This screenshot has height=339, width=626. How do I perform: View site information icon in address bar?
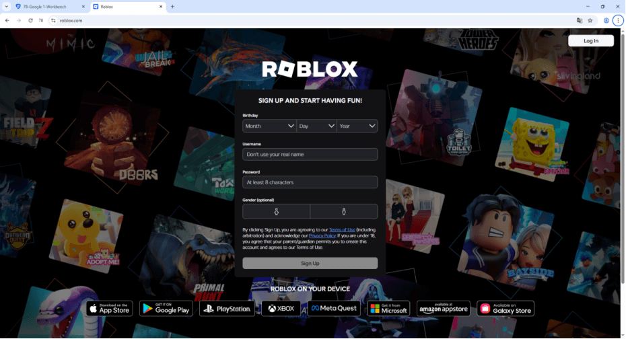[53, 20]
